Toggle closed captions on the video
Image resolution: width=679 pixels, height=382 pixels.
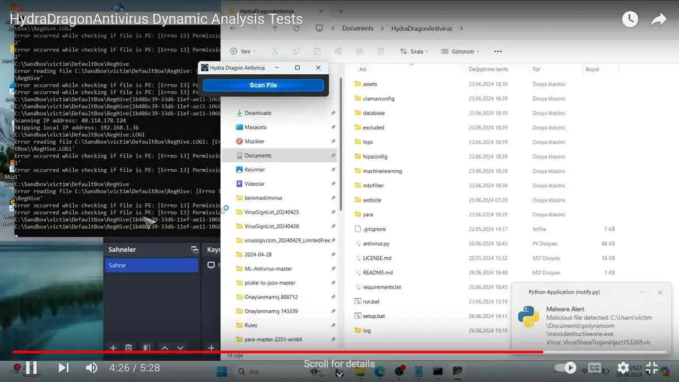click(x=595, y=367)
